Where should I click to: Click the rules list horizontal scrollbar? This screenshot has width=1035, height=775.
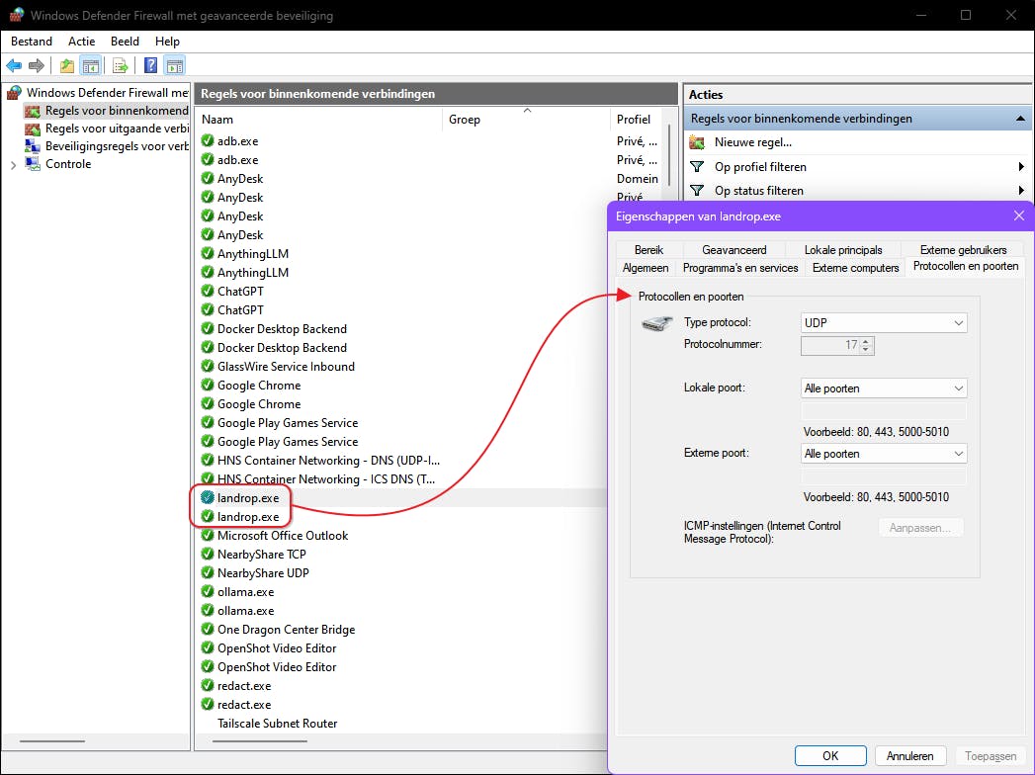coord(260,741)
